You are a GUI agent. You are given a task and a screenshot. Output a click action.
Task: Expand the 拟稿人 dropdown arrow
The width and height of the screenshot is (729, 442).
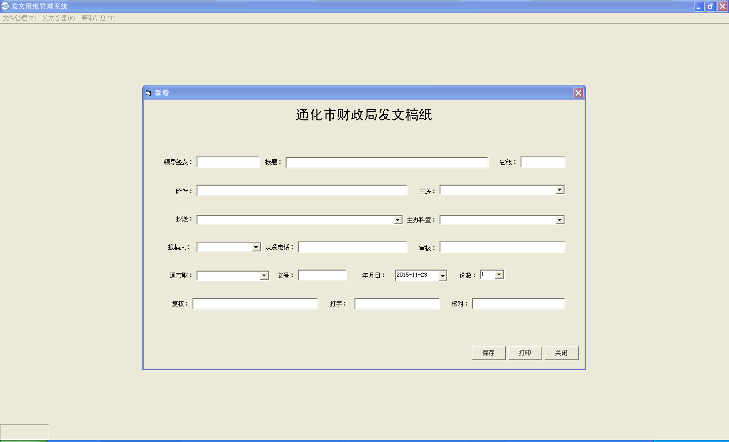tap(256, 247)
